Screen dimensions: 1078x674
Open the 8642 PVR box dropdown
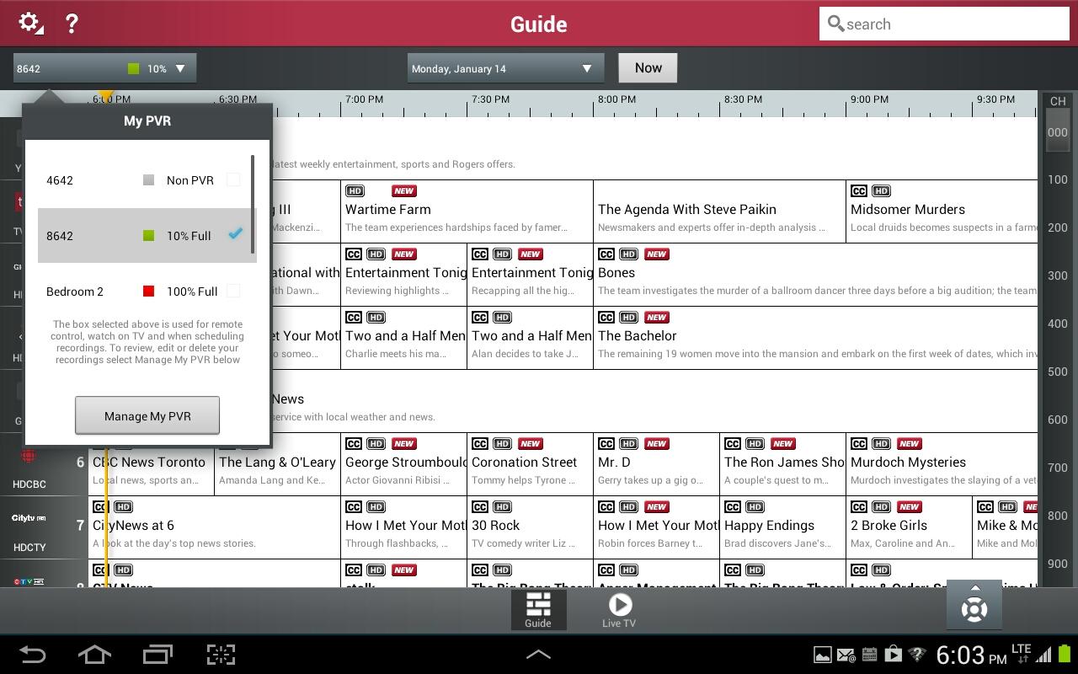pos(104,68)
